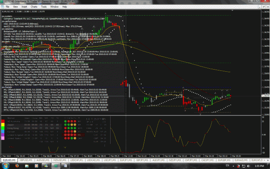Click the last orange signal circle in the DAY row

coord(75,138)
